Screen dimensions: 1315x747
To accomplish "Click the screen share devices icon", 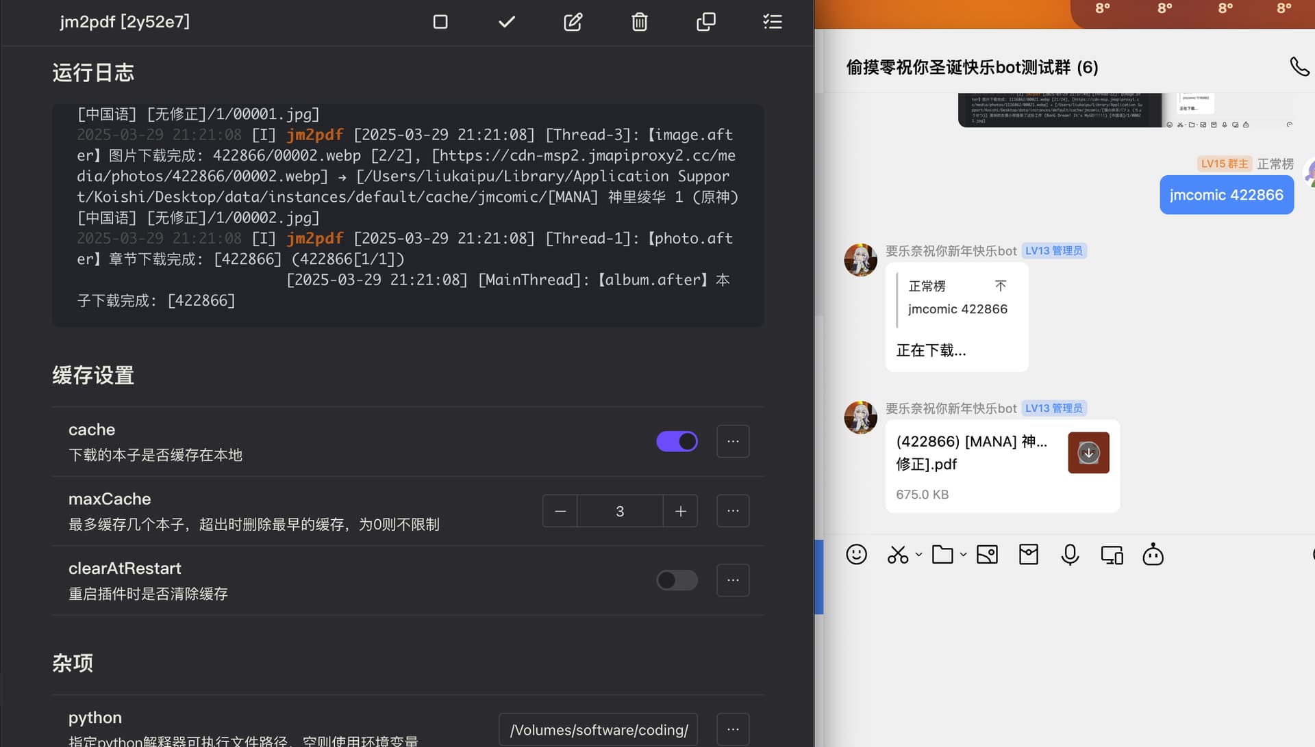I will [x=1112, y=555].
